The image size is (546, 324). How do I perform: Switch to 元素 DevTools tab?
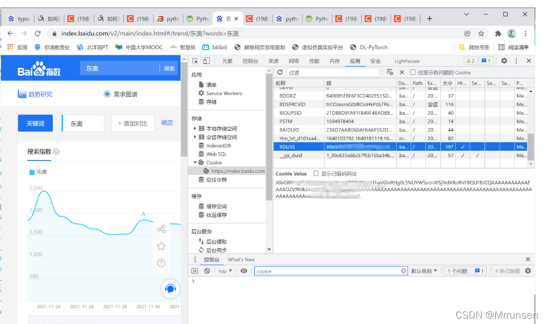pos(227,61)
